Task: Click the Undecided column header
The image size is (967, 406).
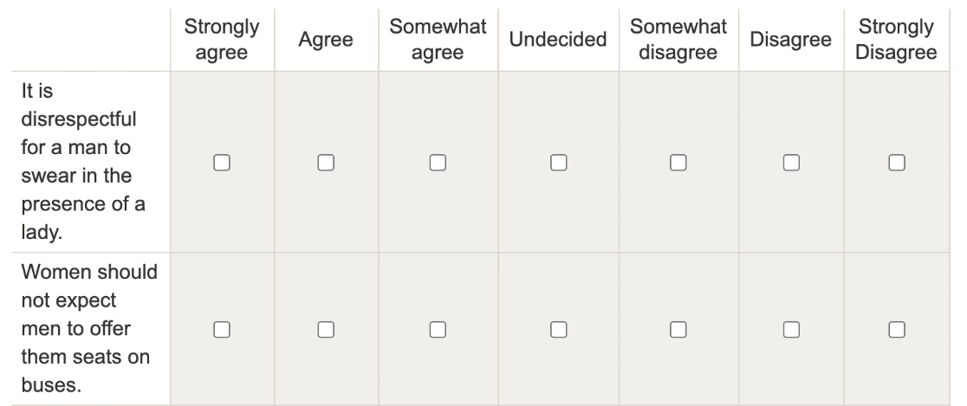Action: point(558,40)
